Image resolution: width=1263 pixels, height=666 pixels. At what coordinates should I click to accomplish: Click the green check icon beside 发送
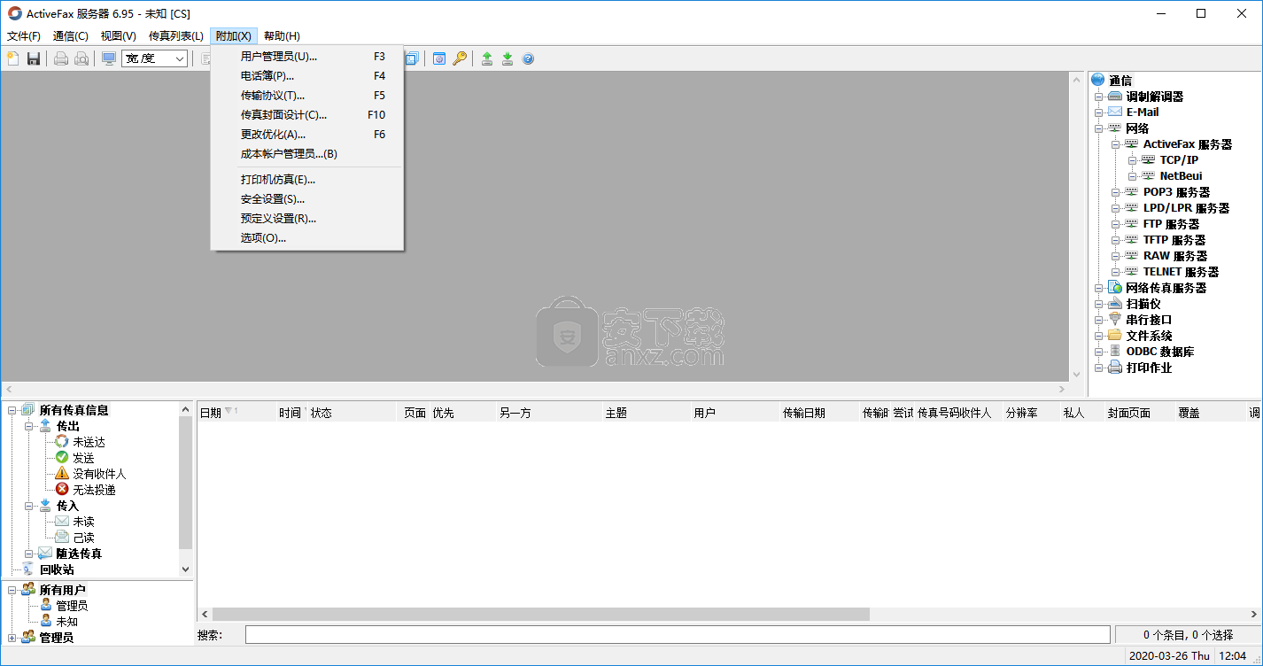point(62,458)
